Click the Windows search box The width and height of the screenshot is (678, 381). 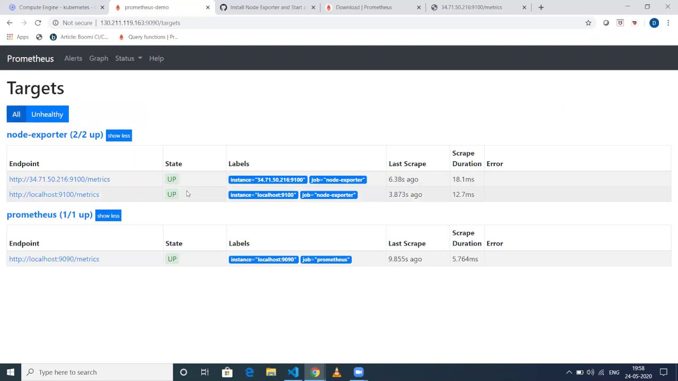click(97, 372)
